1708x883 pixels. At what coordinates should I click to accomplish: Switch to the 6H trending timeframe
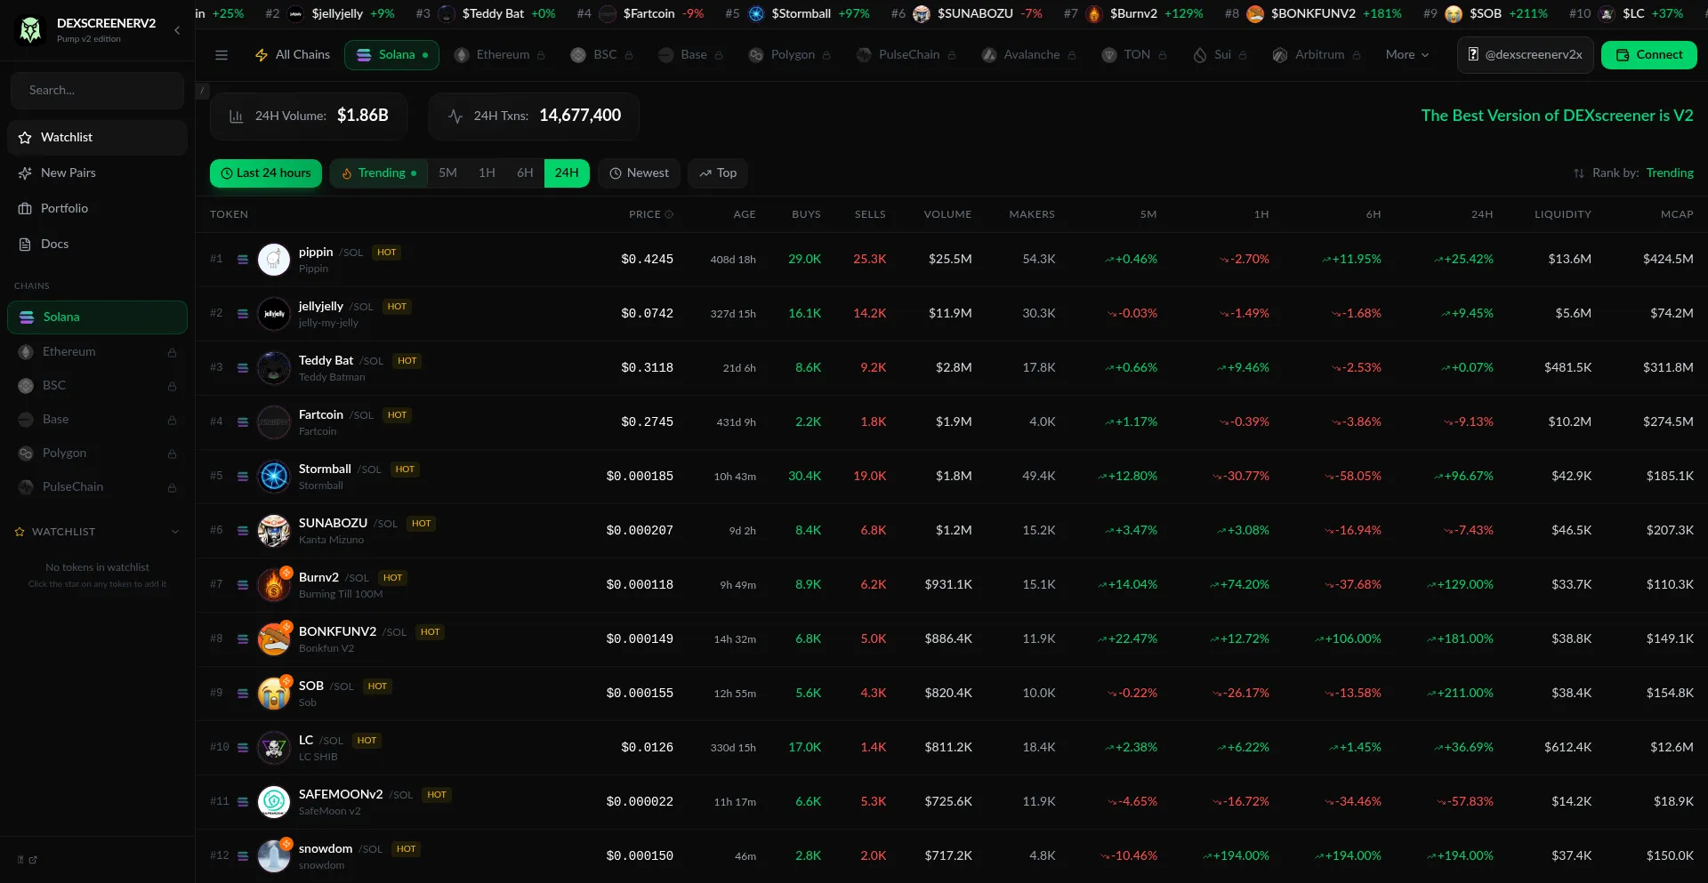click(x=525, y=173)
